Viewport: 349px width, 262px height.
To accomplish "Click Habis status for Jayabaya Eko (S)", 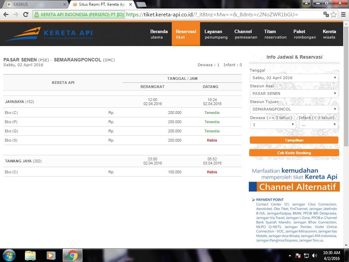I will coord(212,140).
